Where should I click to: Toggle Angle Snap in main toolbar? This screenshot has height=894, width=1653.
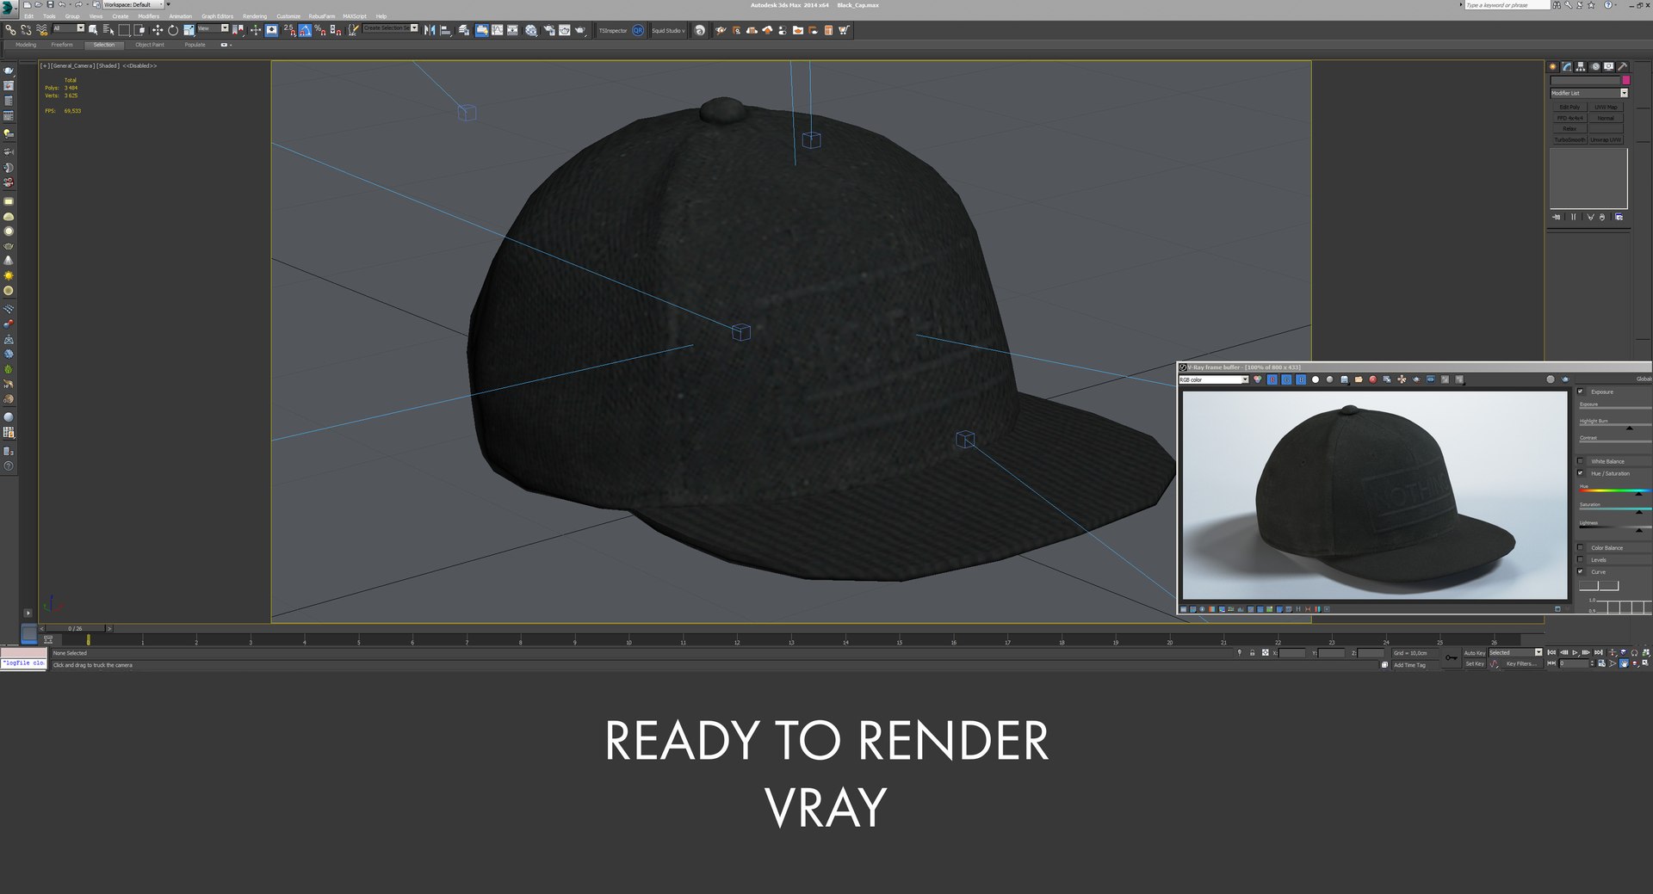point(305,30)
